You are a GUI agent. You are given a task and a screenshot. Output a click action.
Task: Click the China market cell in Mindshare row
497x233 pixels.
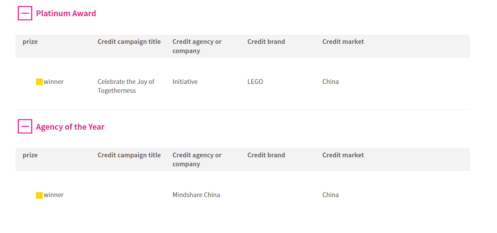click(331, 195)
